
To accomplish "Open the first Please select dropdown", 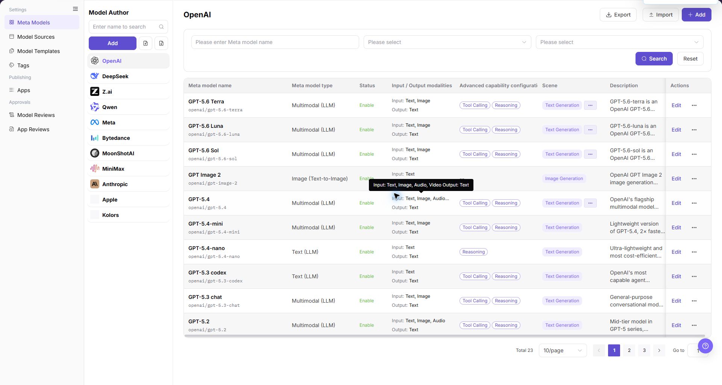I will (x=447, y=42).
